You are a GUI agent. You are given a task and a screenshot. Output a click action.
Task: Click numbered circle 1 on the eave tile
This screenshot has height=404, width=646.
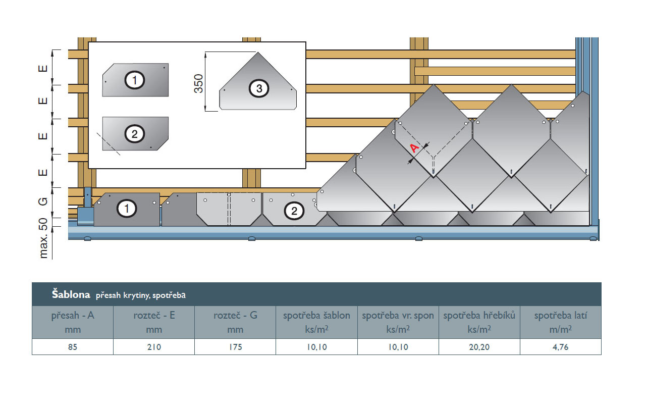pos(127,209)
